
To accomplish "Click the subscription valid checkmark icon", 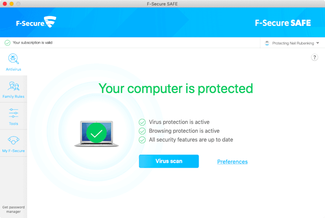I will click(x=7, y=43).
